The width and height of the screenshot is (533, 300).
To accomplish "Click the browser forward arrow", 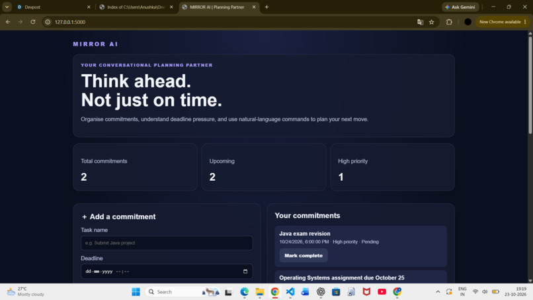I will click(20, 22).
